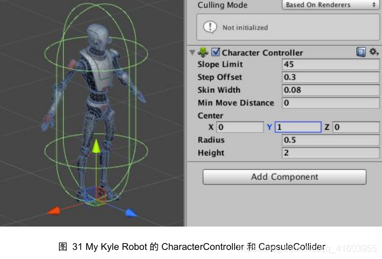
Task: Click the Min Move Distance label
Action: pos(236,103)
